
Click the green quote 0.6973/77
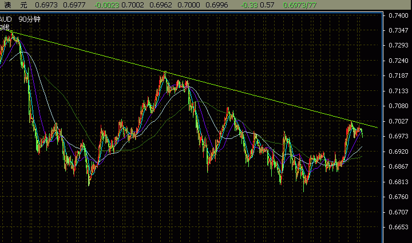click(299, 5)
